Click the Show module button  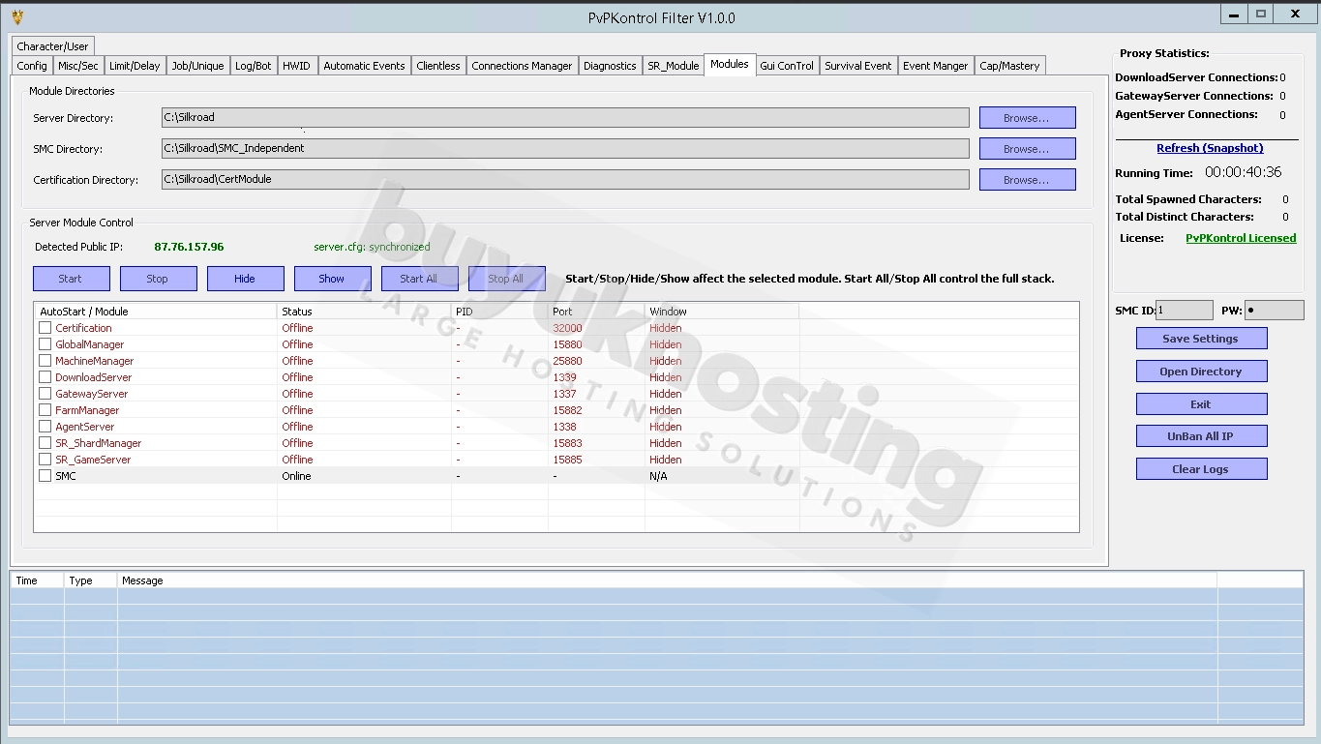tap(332, 279)
